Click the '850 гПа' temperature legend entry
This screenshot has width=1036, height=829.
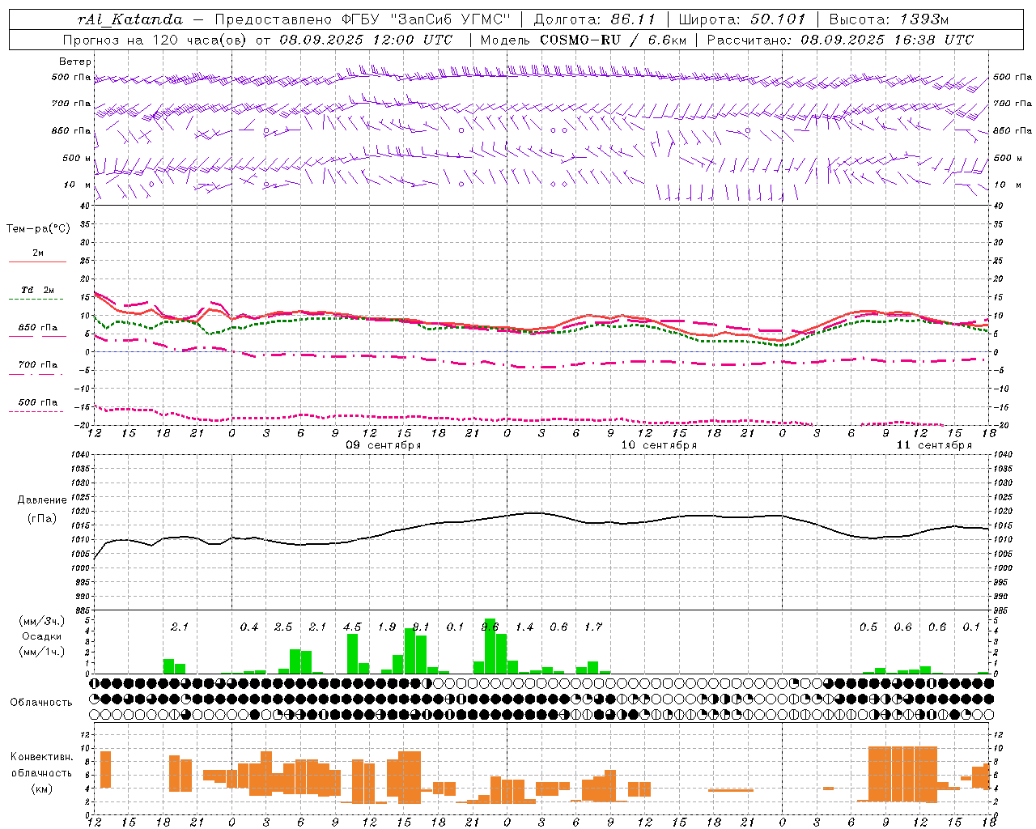38,328
